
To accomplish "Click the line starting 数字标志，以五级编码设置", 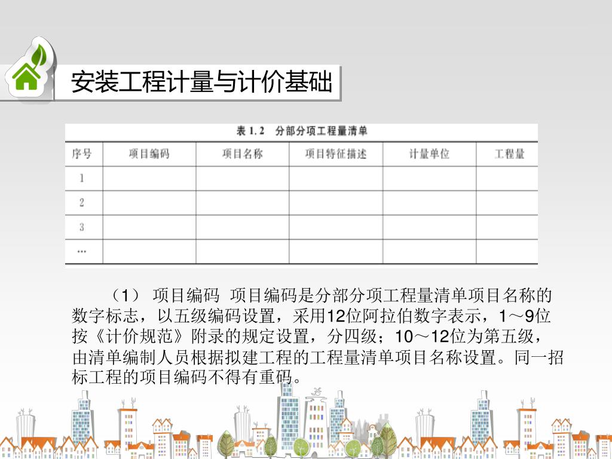I will click(x=311, y=316).
